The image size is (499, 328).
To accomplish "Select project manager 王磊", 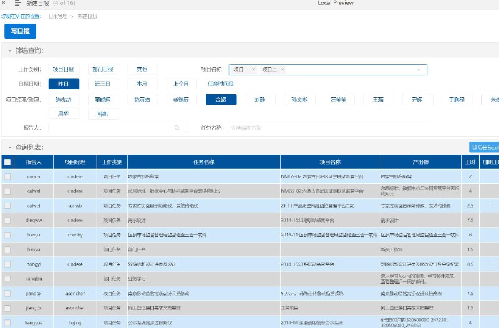I will click(378, 100).
